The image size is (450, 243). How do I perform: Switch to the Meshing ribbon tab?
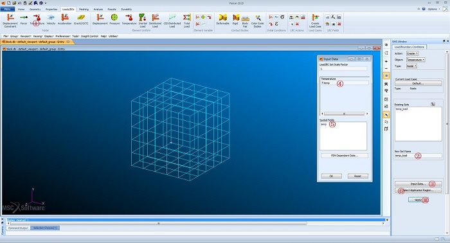[x=84, y=9]
